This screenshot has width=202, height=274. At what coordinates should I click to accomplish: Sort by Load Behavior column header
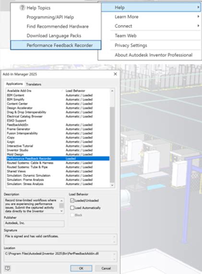tap(75, 91)
